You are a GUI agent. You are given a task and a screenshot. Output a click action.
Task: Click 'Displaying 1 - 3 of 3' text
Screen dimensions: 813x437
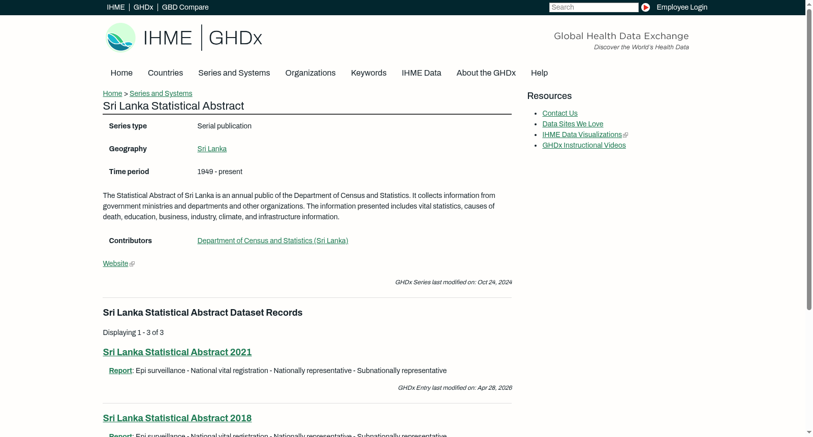(x=133, y=332)
